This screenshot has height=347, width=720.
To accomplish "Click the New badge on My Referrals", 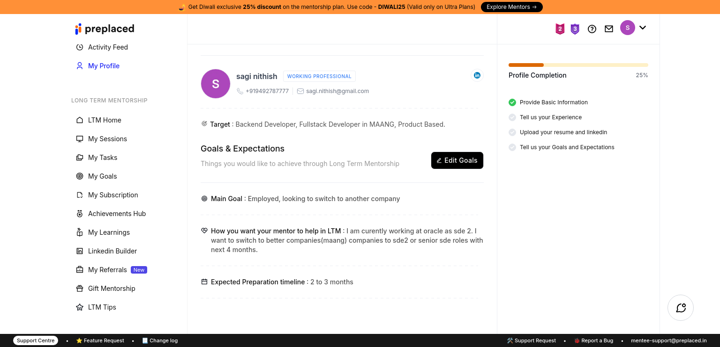I will pos(139,270).
